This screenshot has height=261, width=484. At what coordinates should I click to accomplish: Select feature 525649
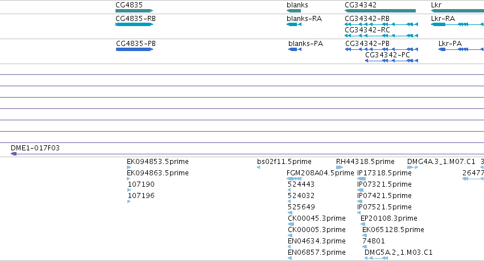[290, 213]
